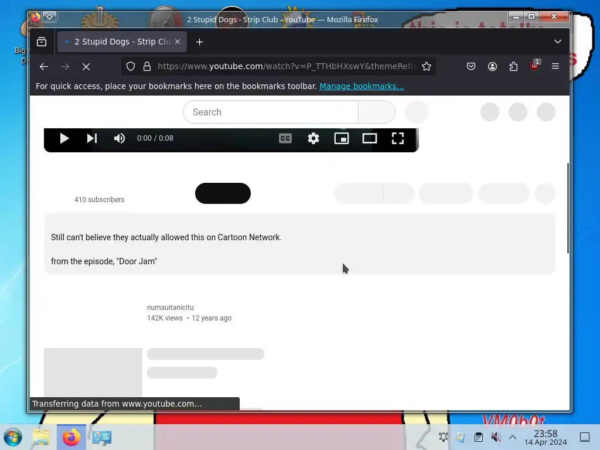Click the black Subscribe button placeholder
The image size is (600, 450).
coord(223,193)
